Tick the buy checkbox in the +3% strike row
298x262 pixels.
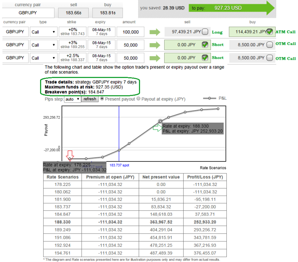click(270, 45)
